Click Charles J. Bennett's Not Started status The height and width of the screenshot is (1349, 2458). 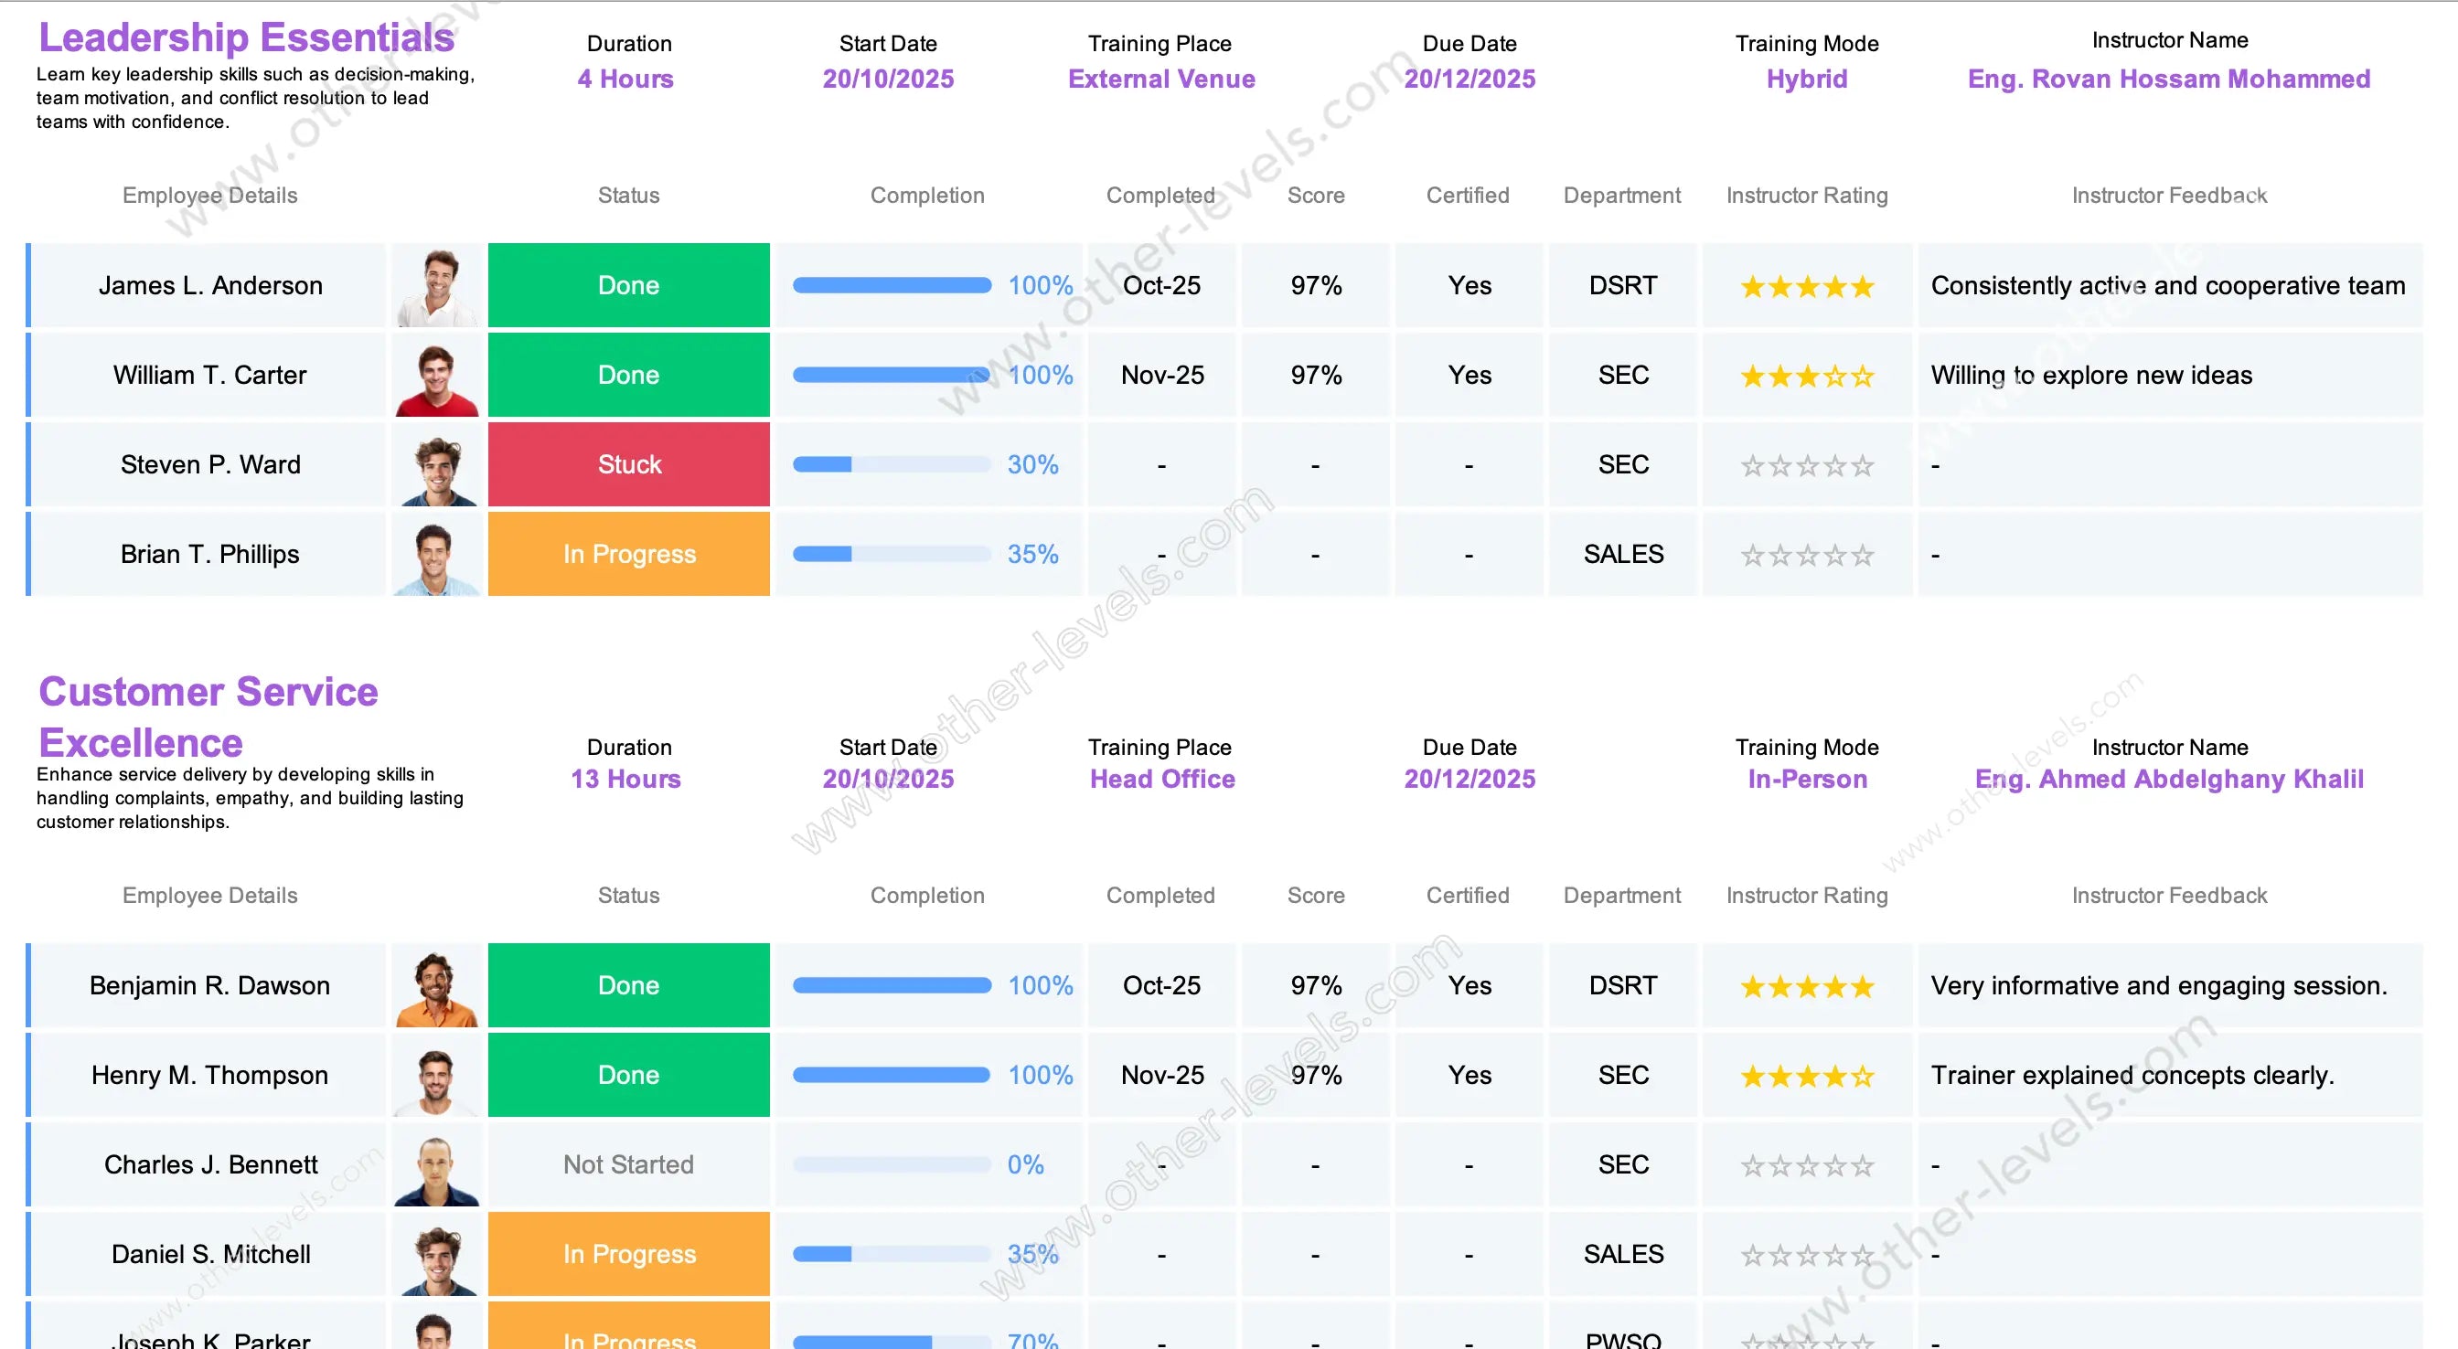coord(628,1165)
